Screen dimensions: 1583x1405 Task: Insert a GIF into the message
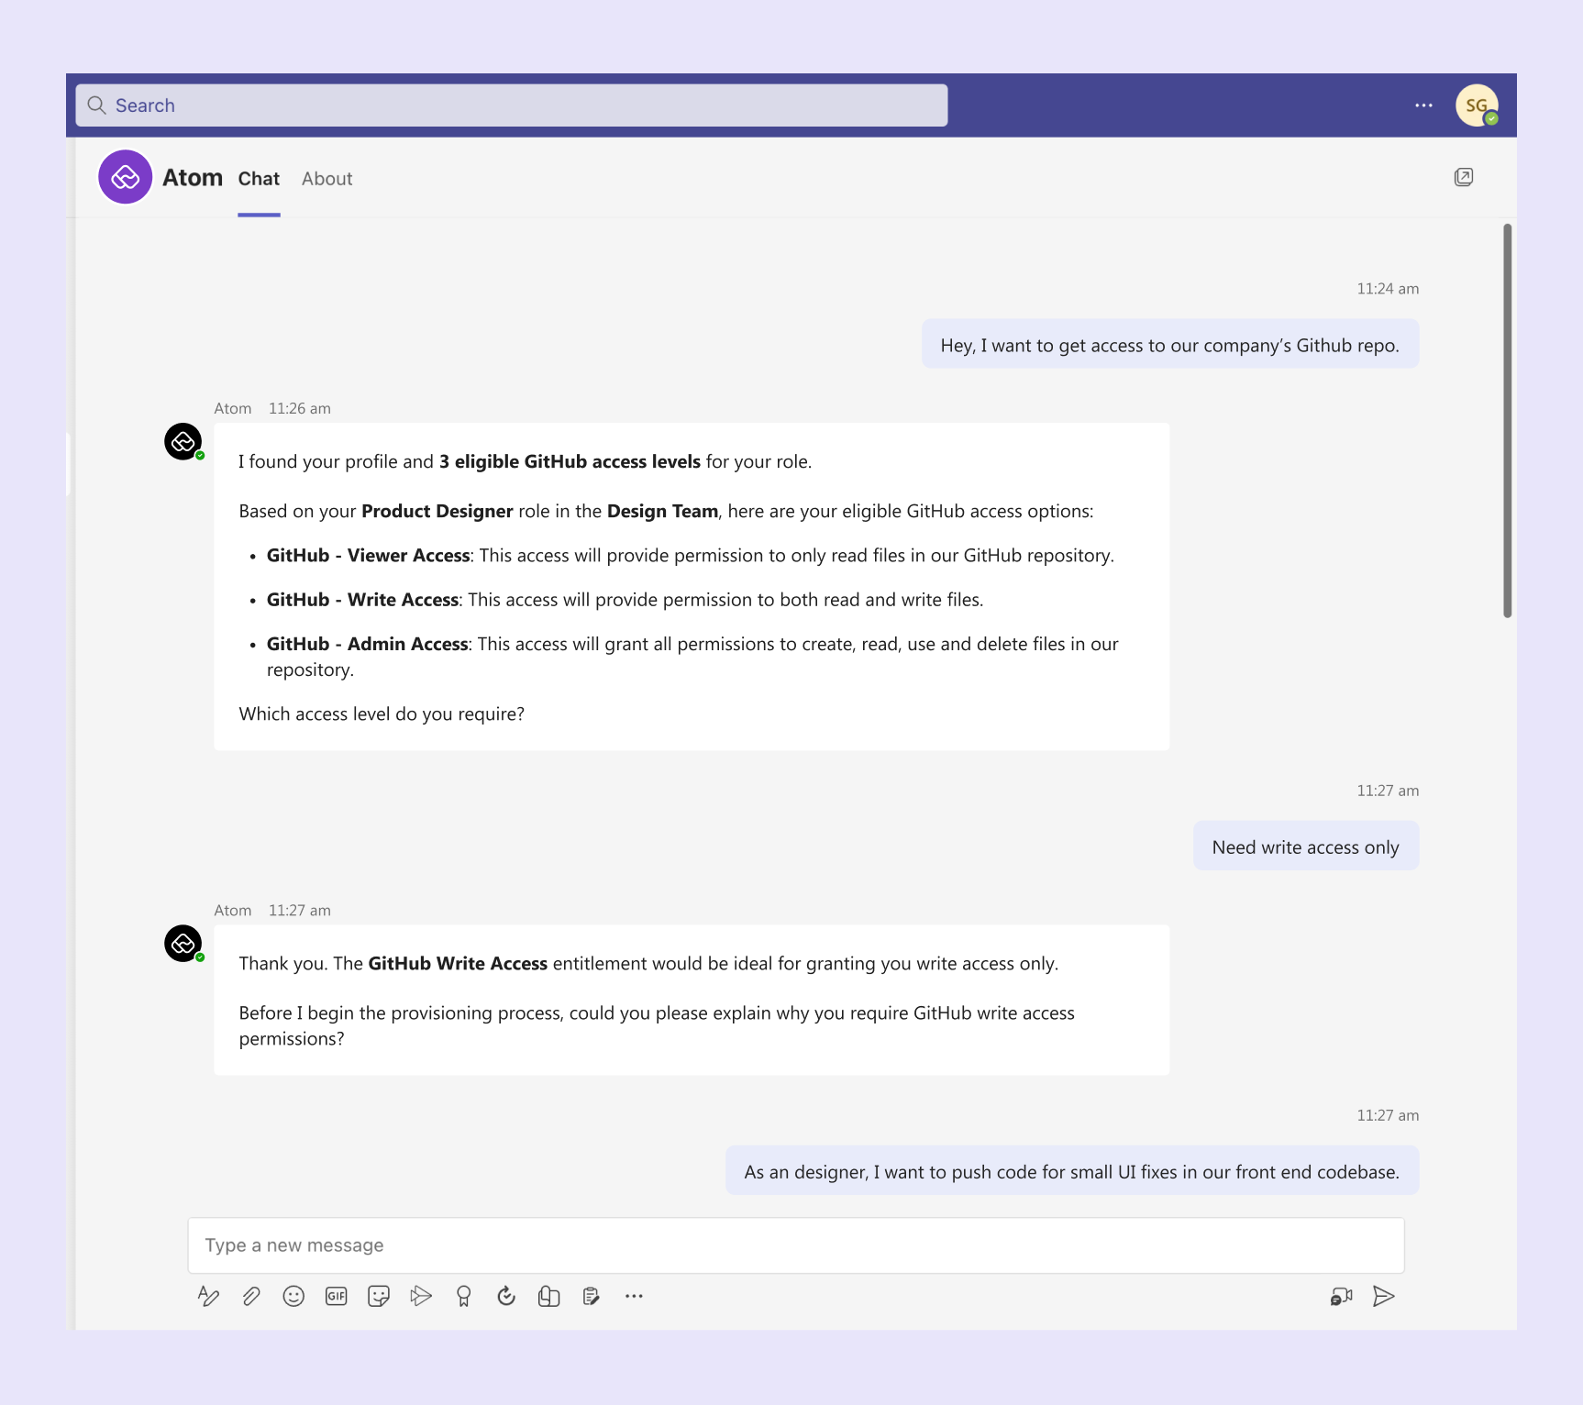pyautogui.click(x=336, y=1296)
